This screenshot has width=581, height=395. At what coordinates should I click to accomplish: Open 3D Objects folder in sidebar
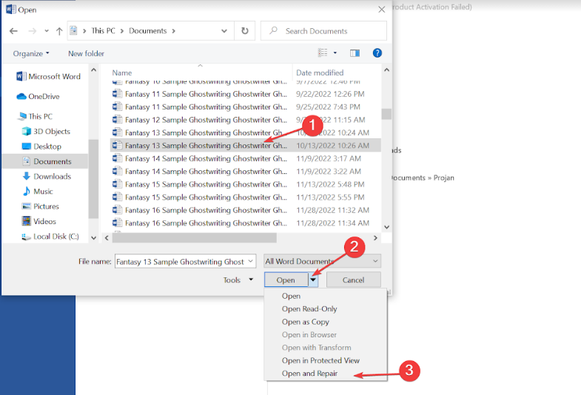tap(46, 132)
